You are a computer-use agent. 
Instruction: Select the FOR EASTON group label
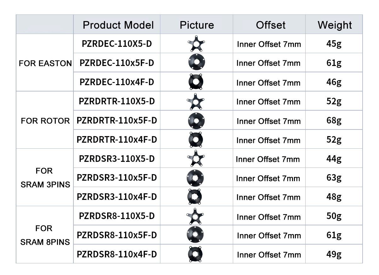pos(45,63)
